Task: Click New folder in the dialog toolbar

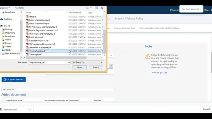Action: click(x=20, y=8)
